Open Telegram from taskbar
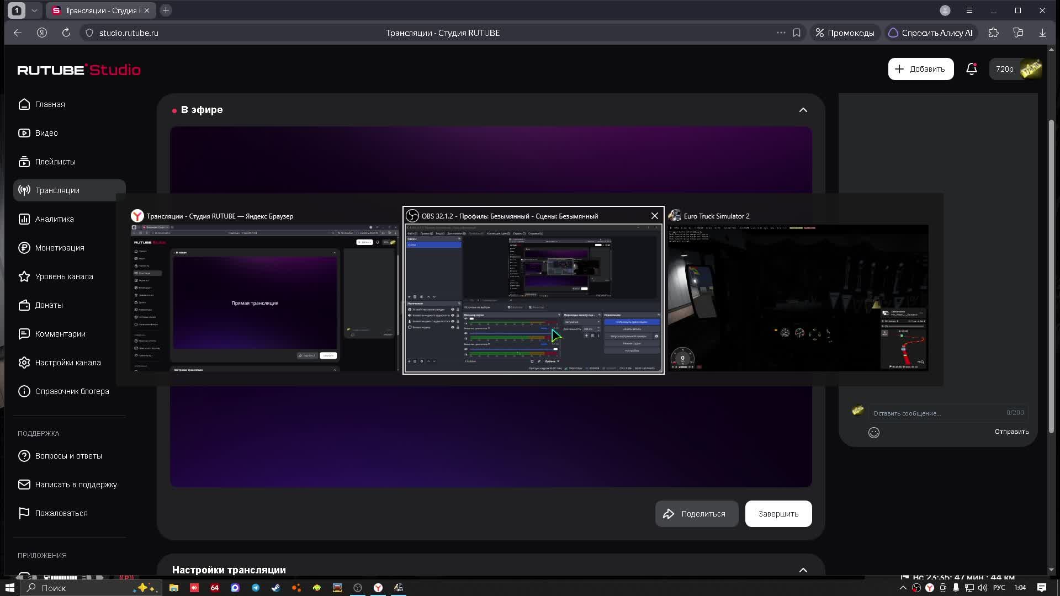Viewport: 1060px width, 596px height. (x=256, y=588)
